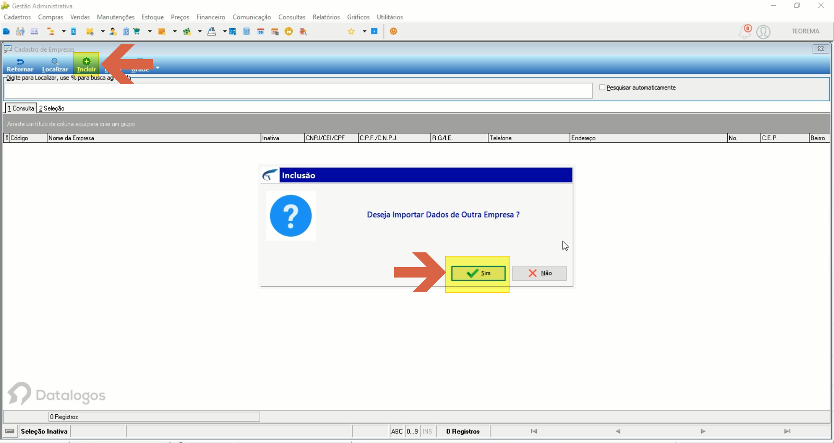Image resolution: width=834 pixels, height=443 pixels.
Task: Click Não in the Inclusão dialog
Action: pos(539,273)
